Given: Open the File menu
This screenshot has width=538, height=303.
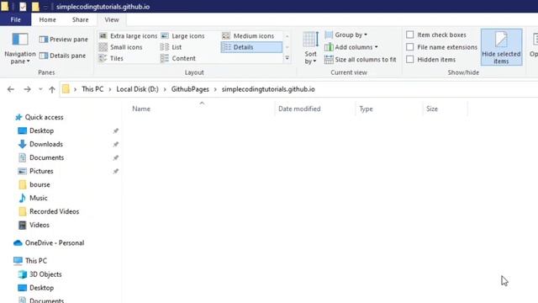Looking at the screenshot, I should 15,19.
